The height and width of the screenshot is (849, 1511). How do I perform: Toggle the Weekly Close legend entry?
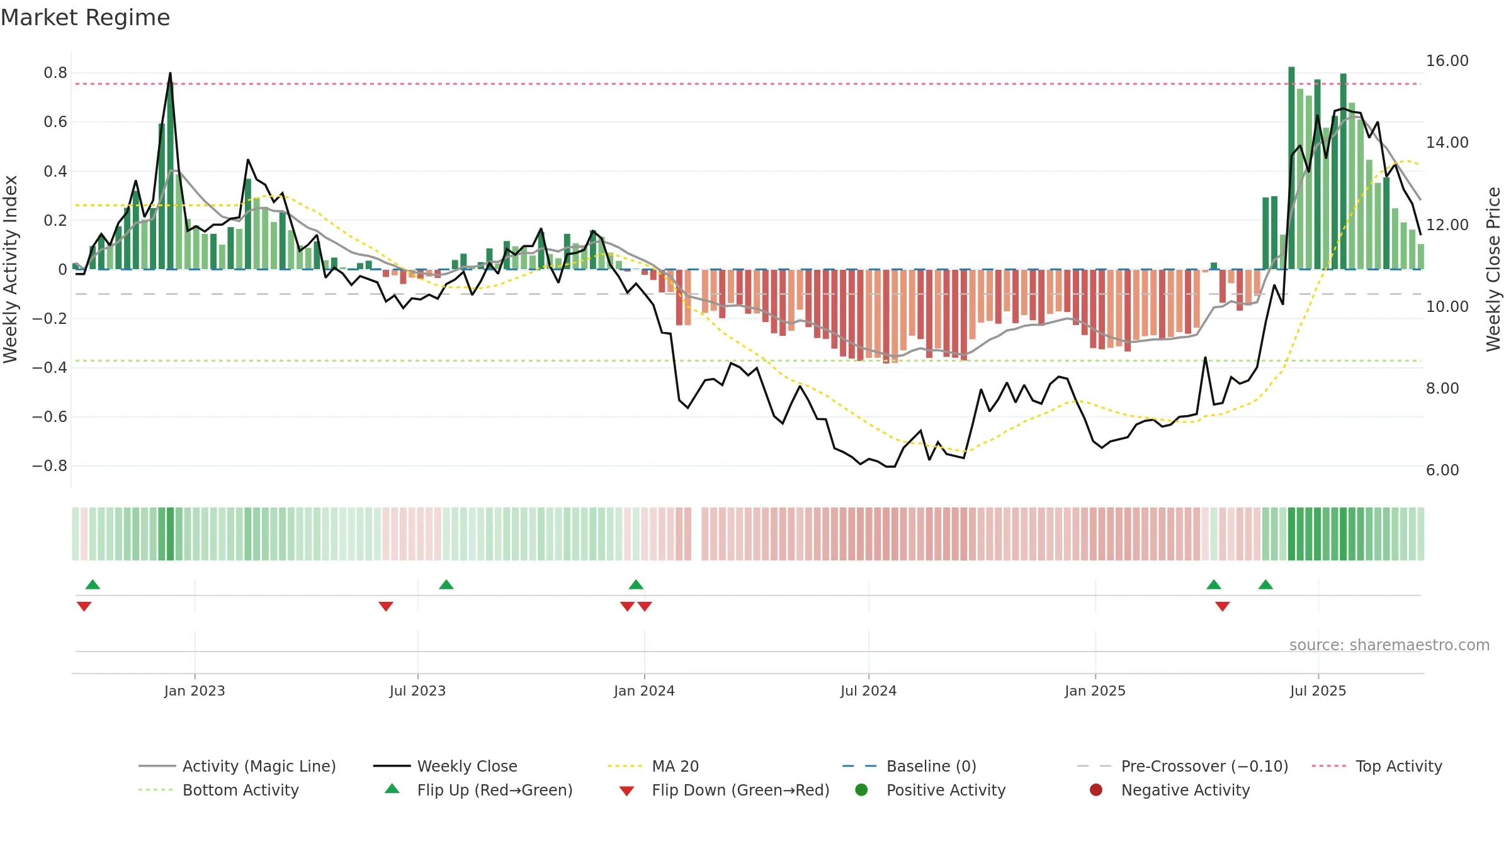pos(445,766)
